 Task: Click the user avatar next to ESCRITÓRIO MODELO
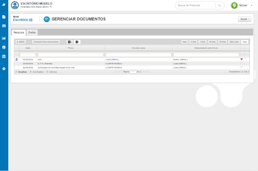tap(15, 5)
